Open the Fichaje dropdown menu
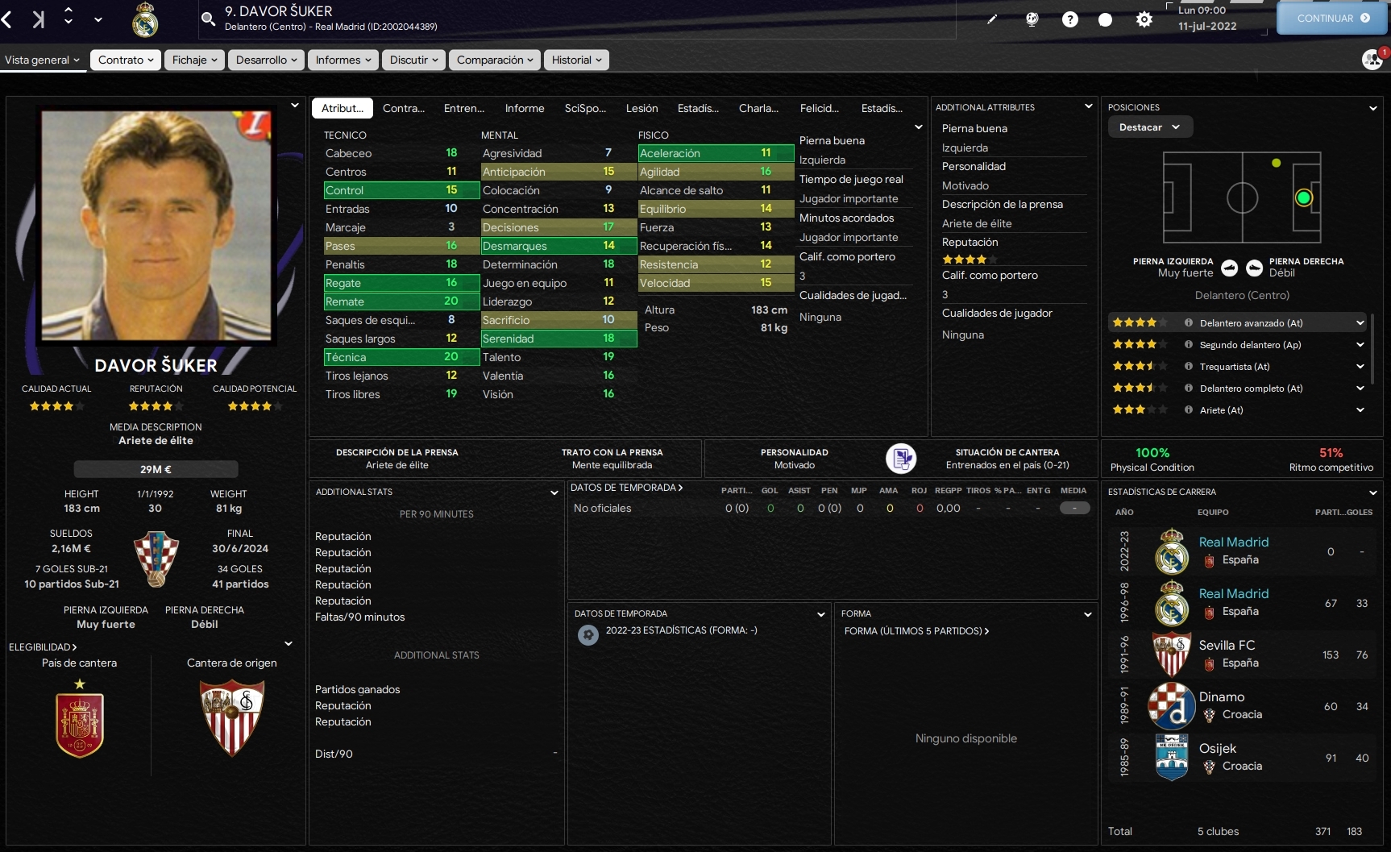This screenshot has height=852, width=1391. 194,60
